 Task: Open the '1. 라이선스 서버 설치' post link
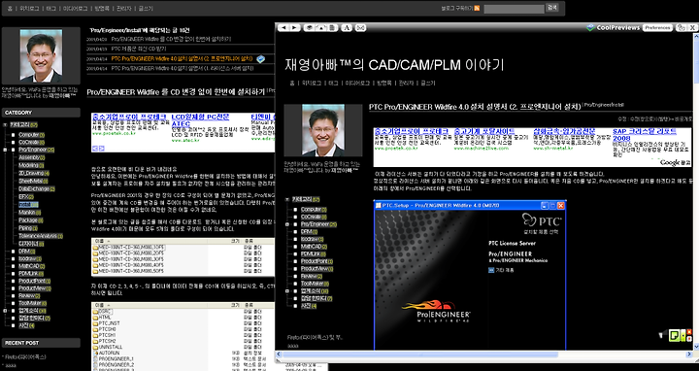click(x=183, y=68)
